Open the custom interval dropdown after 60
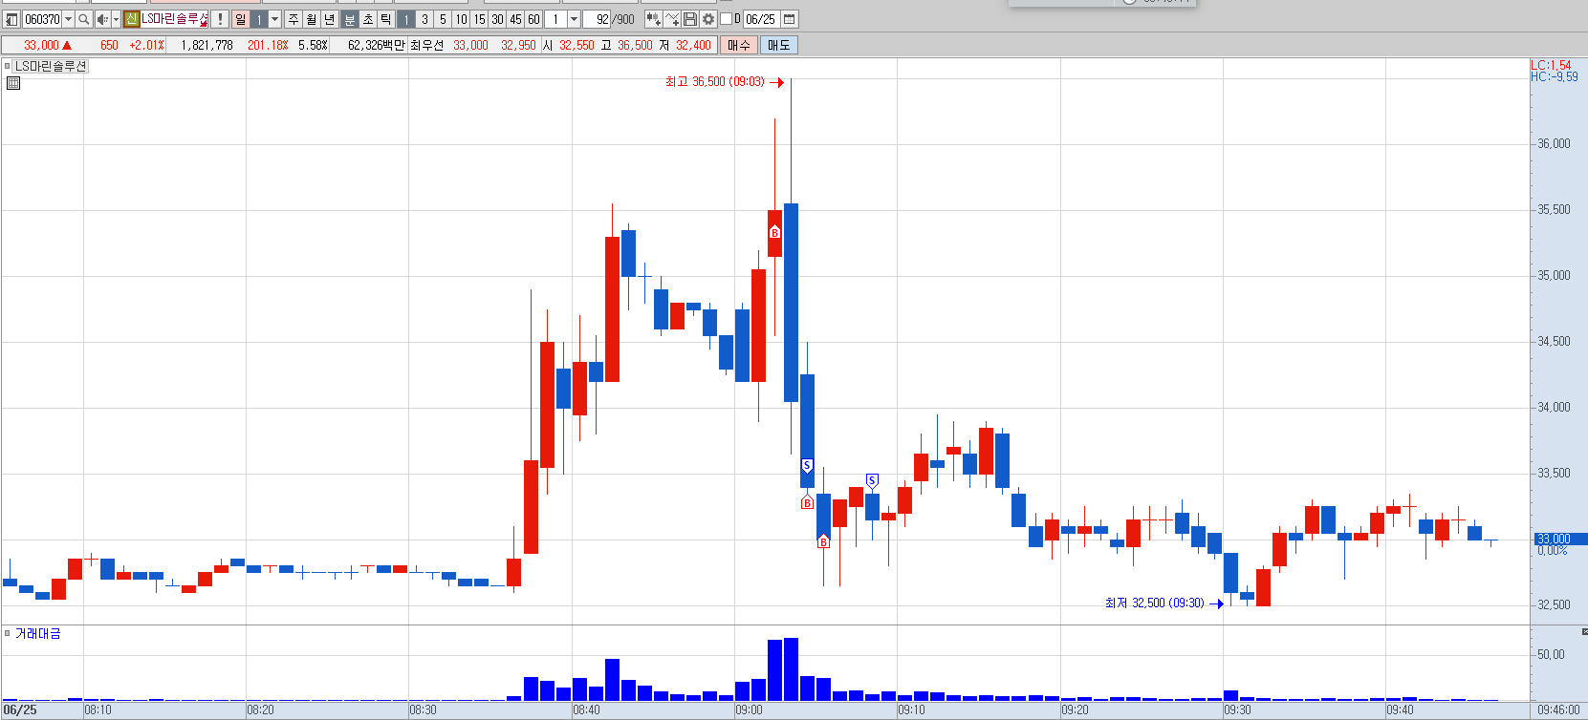 [x=574, y=19]
